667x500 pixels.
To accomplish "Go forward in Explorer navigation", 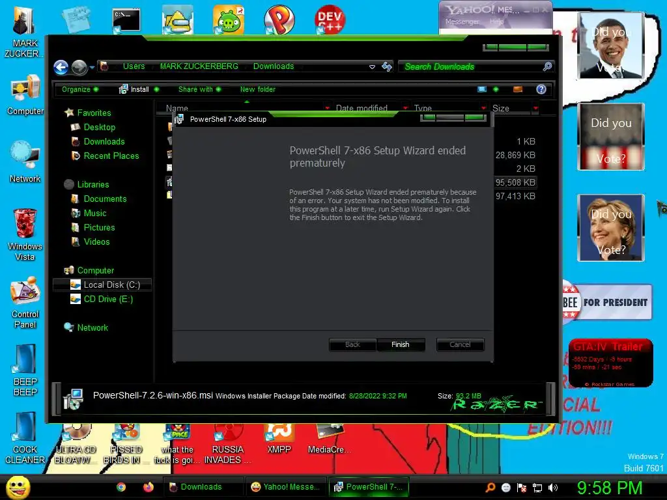I will click(x=79, y=67).
